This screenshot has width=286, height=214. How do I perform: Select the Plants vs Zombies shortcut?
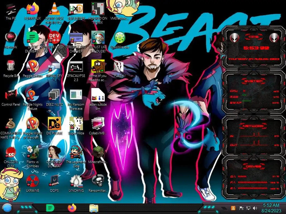(x=32, y=157)
